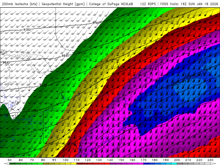Click the 190 knot legend value
This screenshot has height=165, width=220.
pyautogui.click(x=166, y=160)
